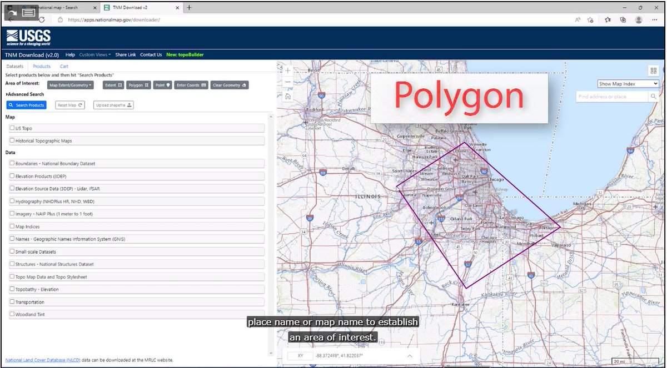Open the Help menu item
This screenshot has height=368, width=667.
tap(70, 55)
